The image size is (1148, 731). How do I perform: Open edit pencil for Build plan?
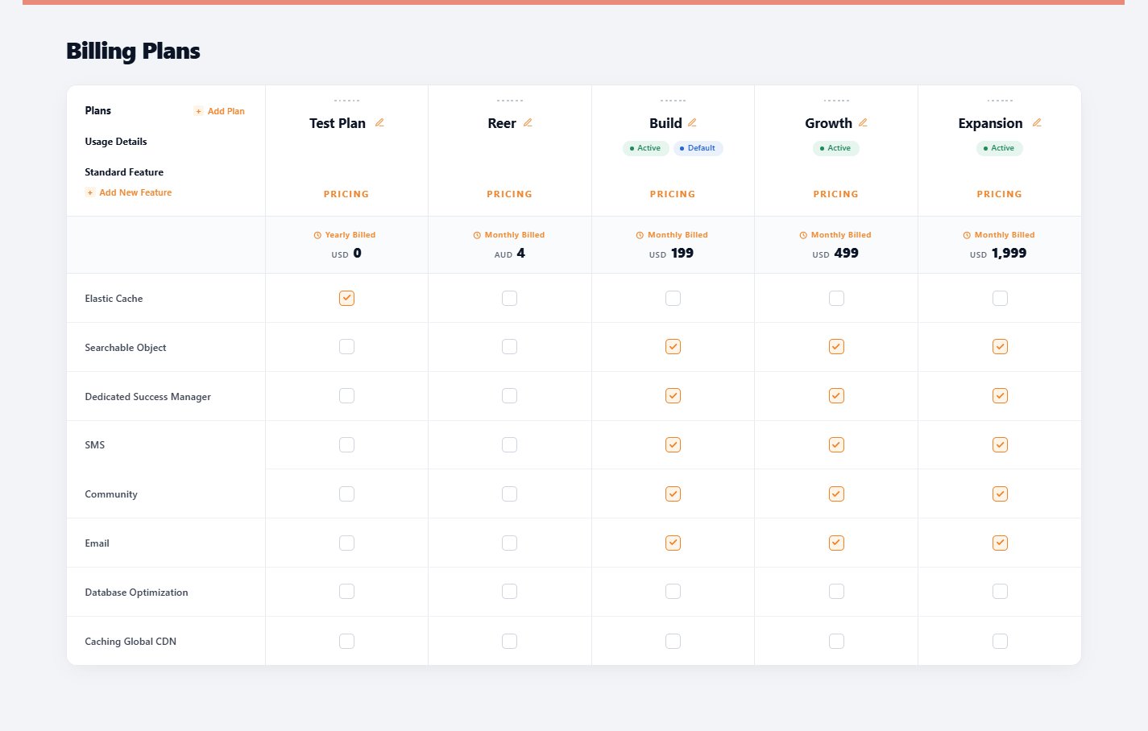coord(692,123)
